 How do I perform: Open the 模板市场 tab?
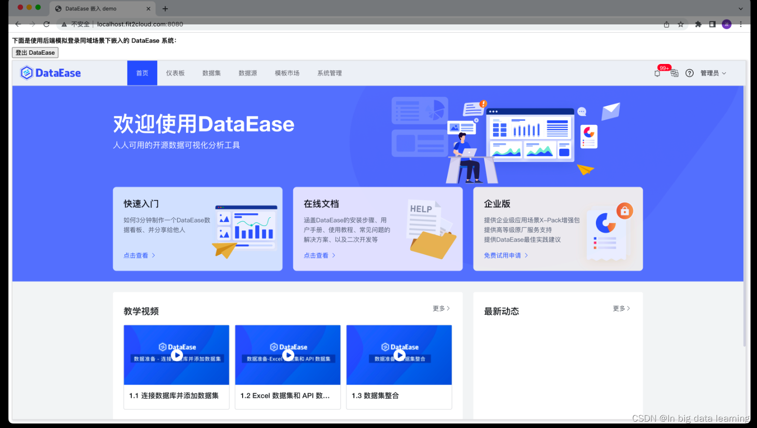[x=287, y=73]
